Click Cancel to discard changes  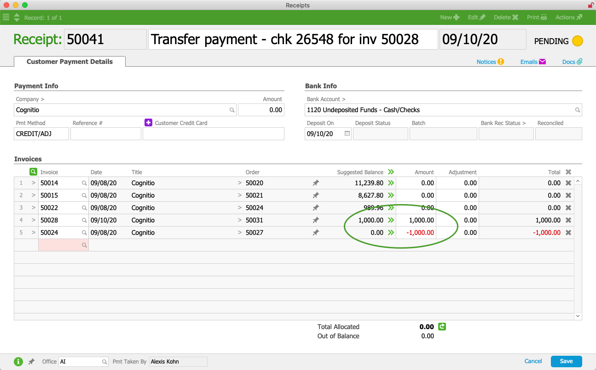(x=533, y=361)
